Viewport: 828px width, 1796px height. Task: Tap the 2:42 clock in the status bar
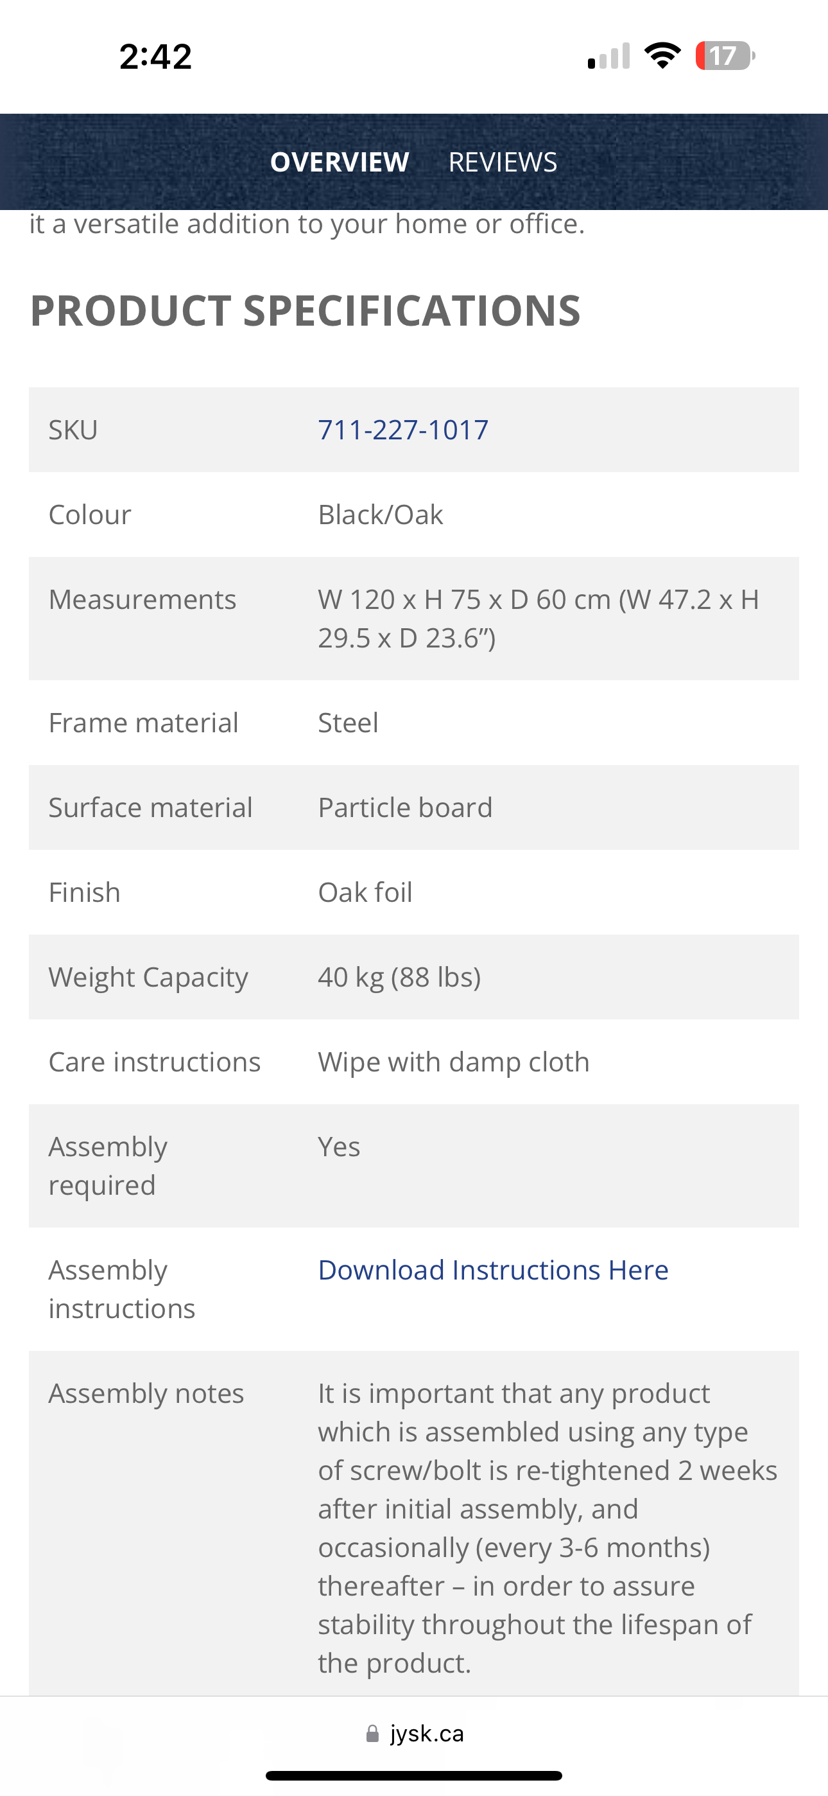(x=155, y=56)
